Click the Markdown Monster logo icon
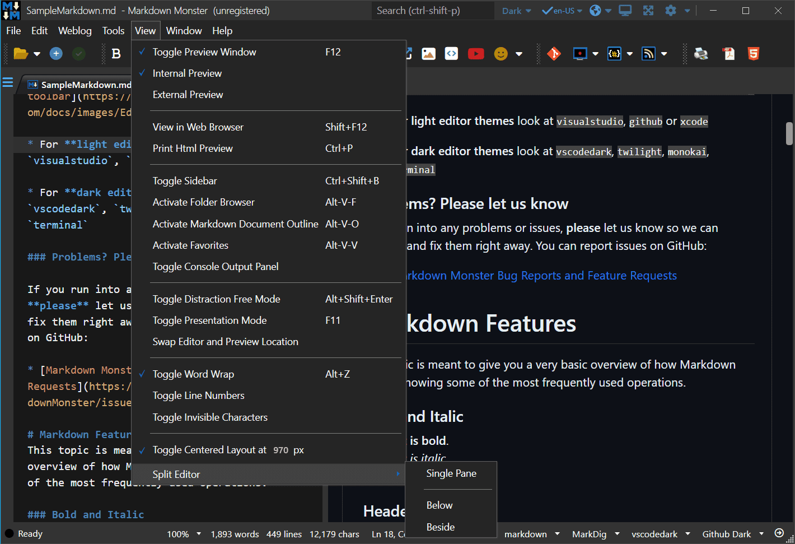The height and width of the screenshot is (544, 795). pyautogui.click(x=11, y=11)
